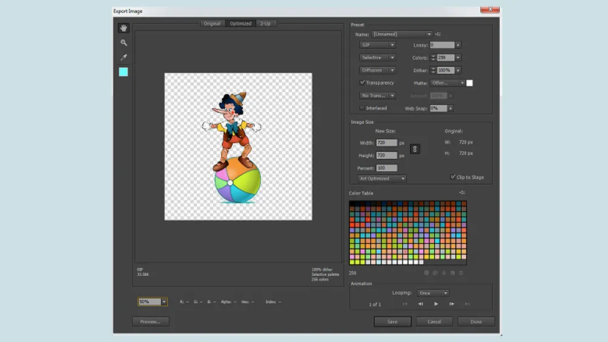The height and width of the screenshot is (342, 608).
Task: Enable the Interlaced checkbox
Action: pyautogui.click(x=362, y=108)
